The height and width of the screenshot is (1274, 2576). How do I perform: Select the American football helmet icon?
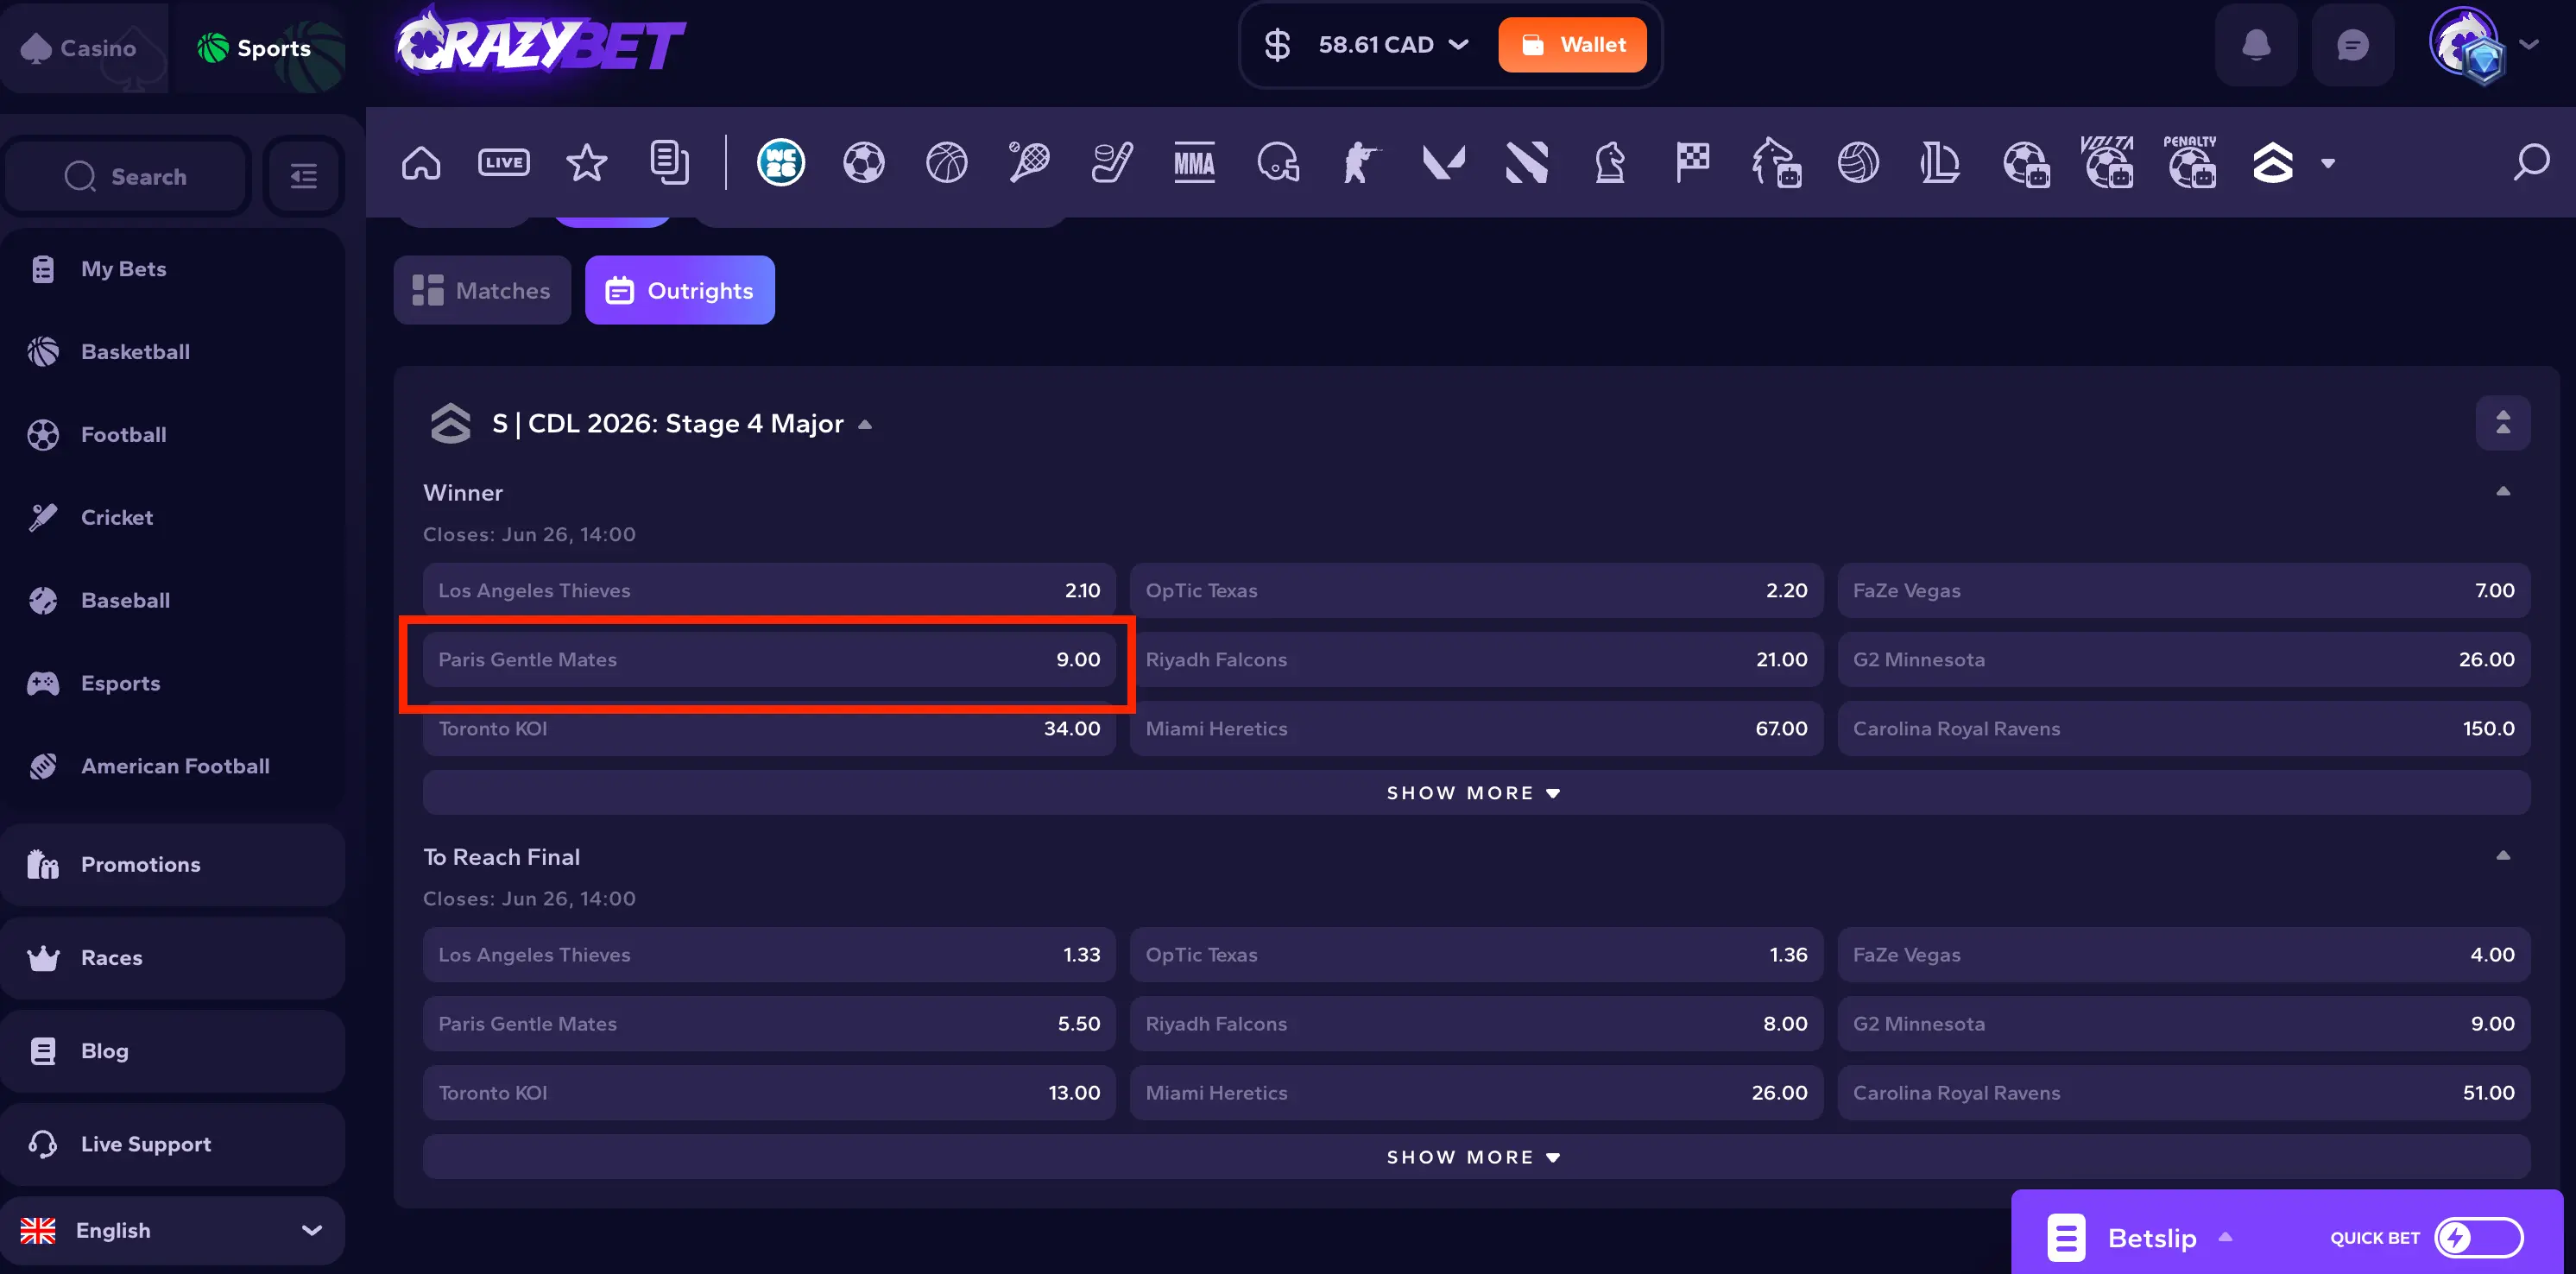pos(1278,162)
